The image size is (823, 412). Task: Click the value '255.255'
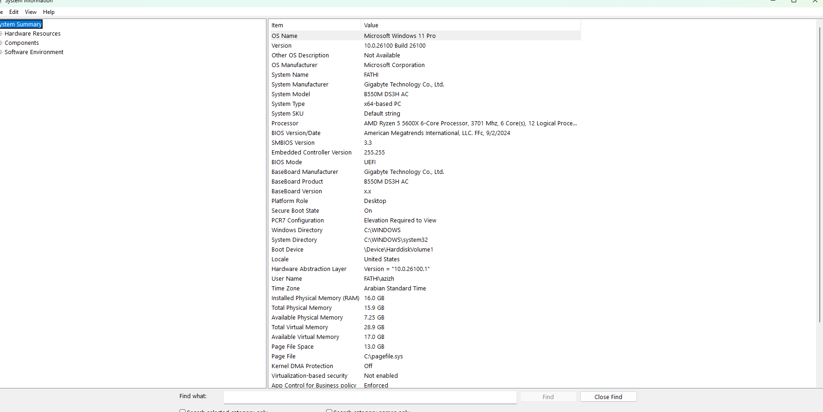[374, 153]
